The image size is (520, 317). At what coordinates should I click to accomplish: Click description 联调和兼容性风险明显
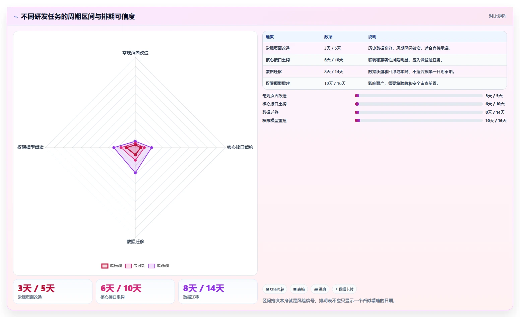tap(406, 60)
